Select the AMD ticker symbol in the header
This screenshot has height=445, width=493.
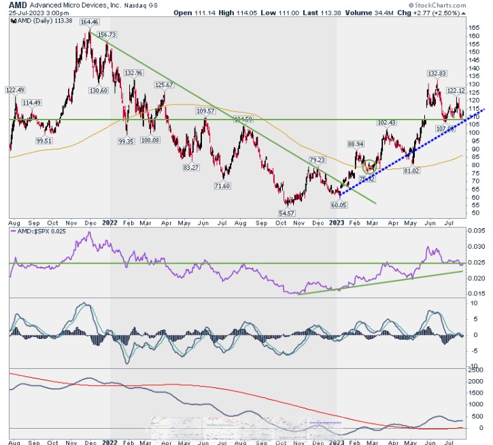coord(18,5)
